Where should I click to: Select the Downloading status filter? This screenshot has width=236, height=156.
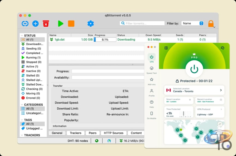click(x=32, y=44)
